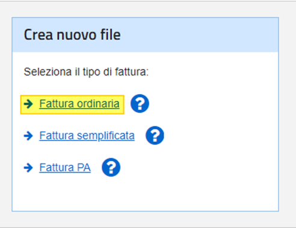The height and width of the screenshot is (228, 296).
Task: Click the arrow beside Fattura semplificata
Action: (x=28, y=136)
